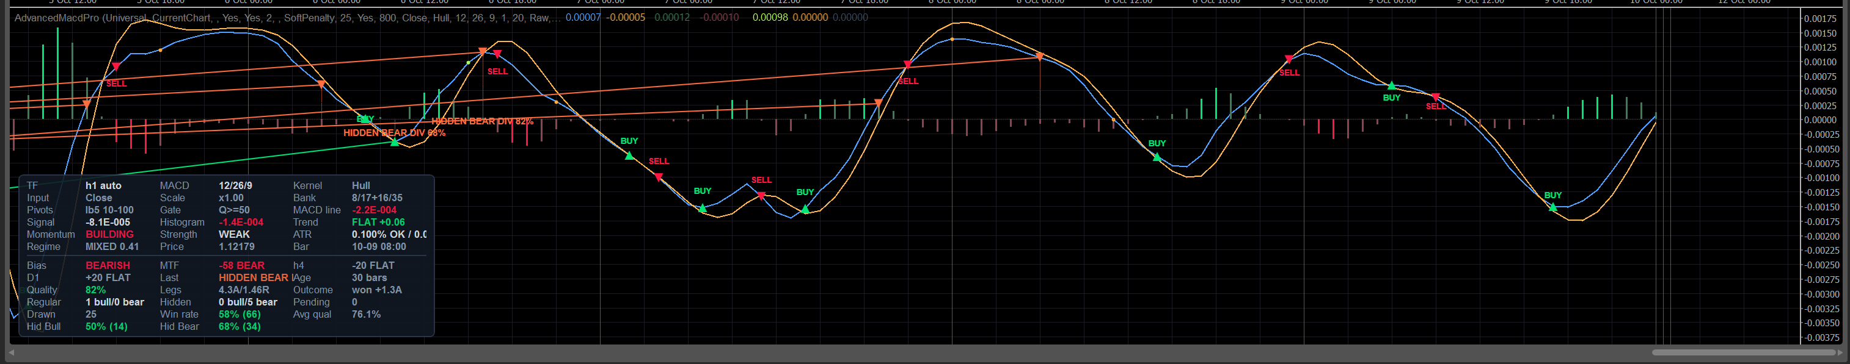
Task: Click the WEAK Strength value
Action: (x=234, y=234)
